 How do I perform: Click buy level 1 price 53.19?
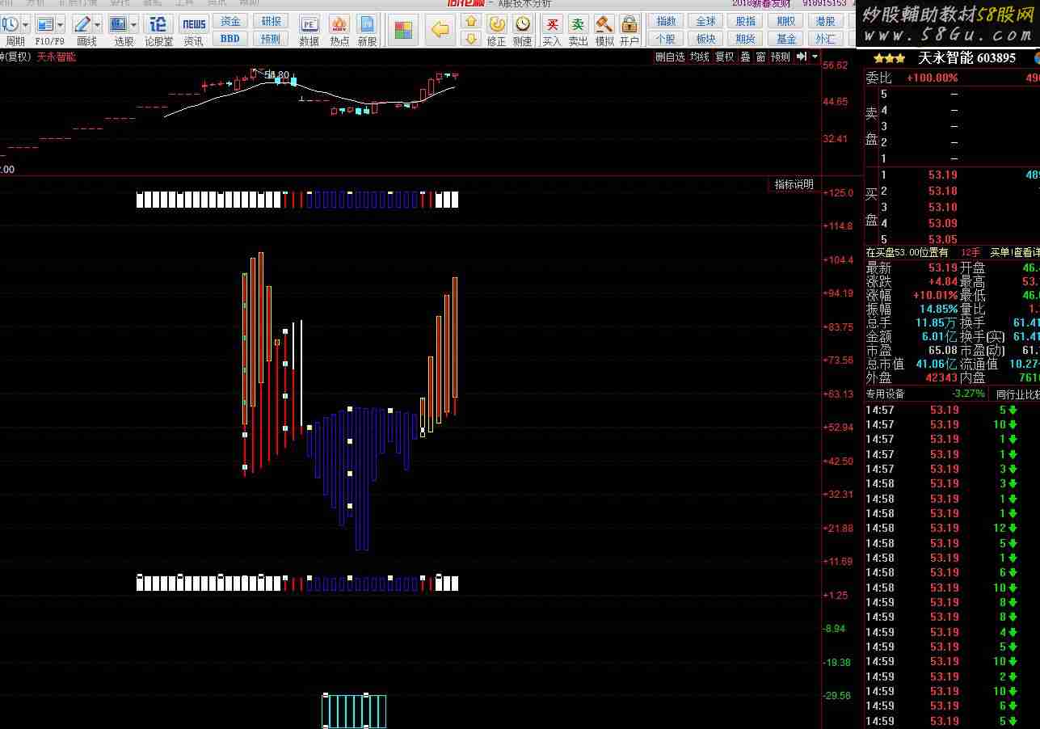tap(943, 175)
